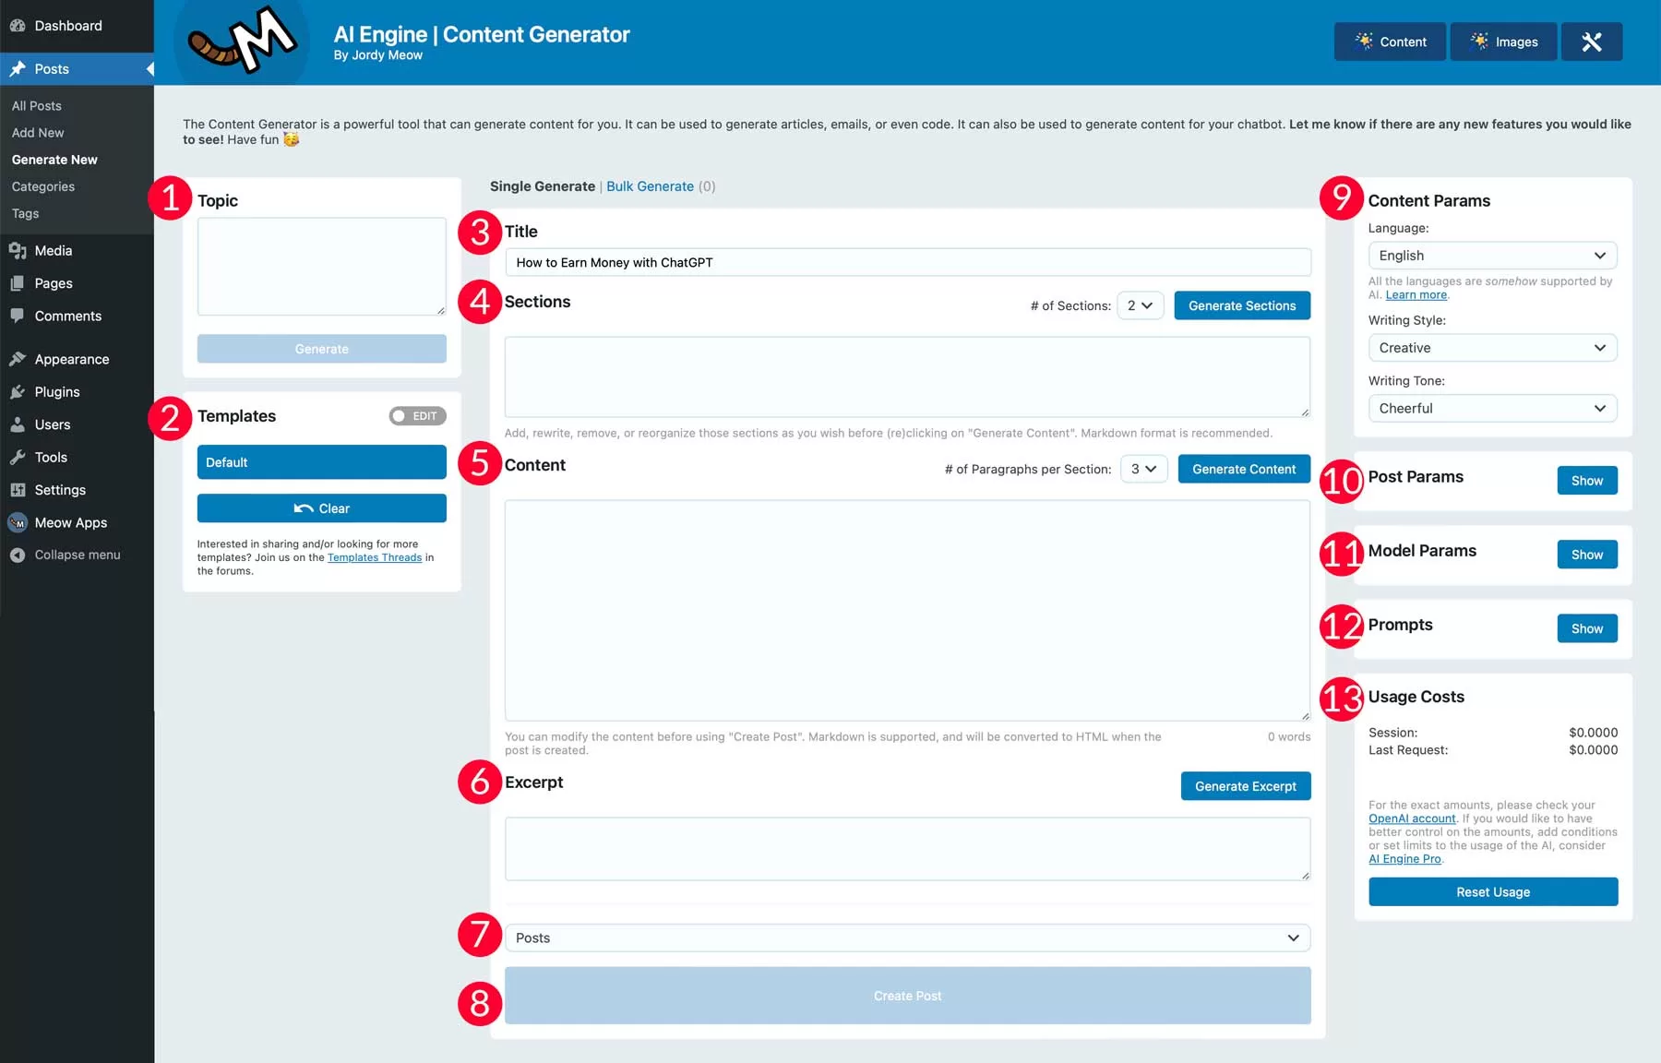The image size is (1661, 1063).
Task: Click into the Title text field
Action: [x=907, y=262]
